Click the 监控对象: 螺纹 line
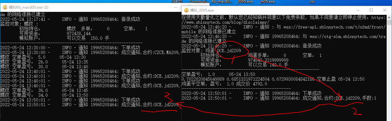This screenshot has height=121, width=392. [19, 24]
